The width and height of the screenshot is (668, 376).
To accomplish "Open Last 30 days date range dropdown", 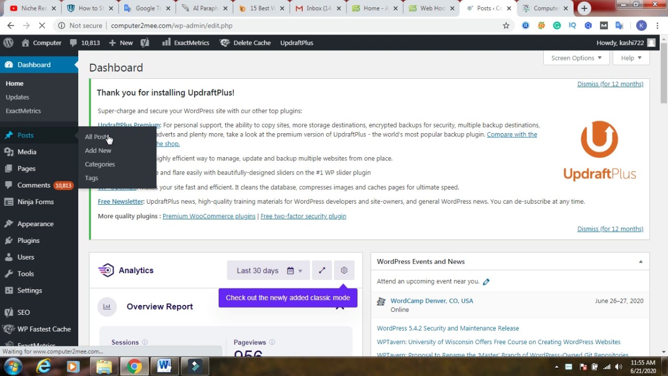I will 268,271.
